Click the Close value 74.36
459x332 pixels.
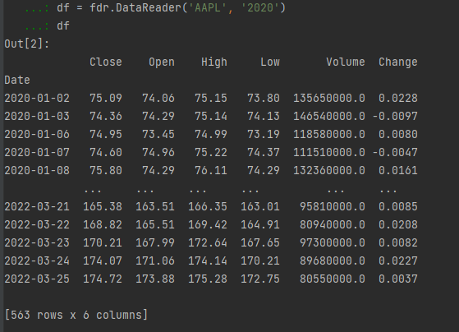tap(106, 117)
